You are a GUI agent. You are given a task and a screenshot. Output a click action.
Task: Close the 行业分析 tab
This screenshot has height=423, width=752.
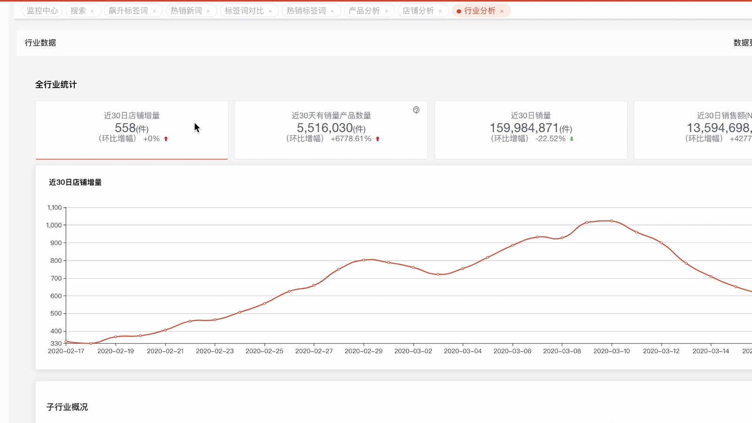pos(502,11)
